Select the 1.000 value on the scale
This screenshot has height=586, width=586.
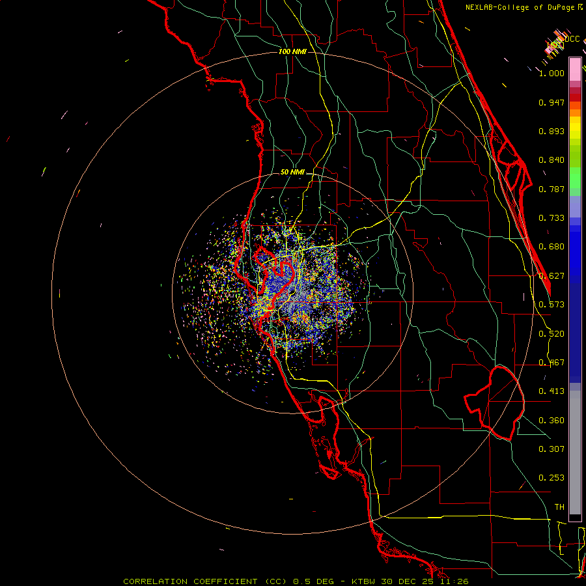(551, 74)
